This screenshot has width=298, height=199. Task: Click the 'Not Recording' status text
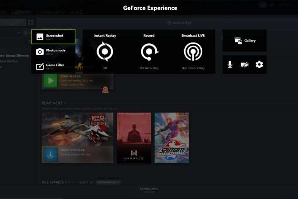point(149,68)
